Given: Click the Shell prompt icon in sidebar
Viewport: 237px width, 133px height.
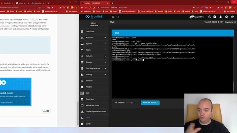Looking at the screenshot, I should pos(82,117).
